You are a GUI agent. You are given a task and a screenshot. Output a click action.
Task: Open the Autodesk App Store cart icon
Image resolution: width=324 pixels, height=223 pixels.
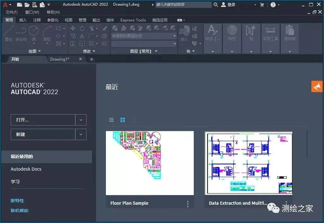pos(262,5)
